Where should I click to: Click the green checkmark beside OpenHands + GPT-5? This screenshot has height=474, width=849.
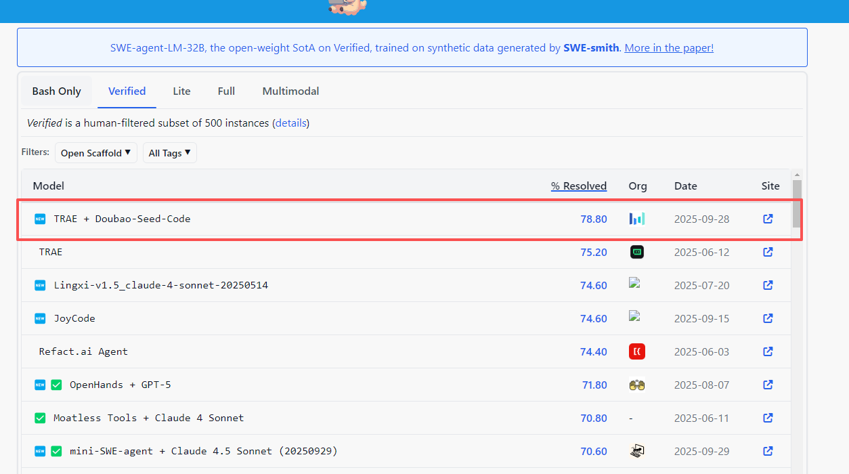(x=56, y=385)
